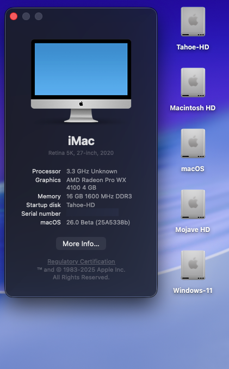The image size is (229, 369).
Task: Select the Macintosh HD drive icon
Action: click(193, 83)
